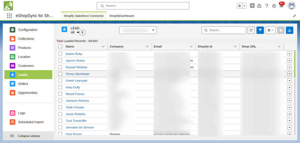Image resolution: width=300 pixels, height=143 pixels.
Task: Open Products in the sidebar
Action: click(x=28, y=48)
